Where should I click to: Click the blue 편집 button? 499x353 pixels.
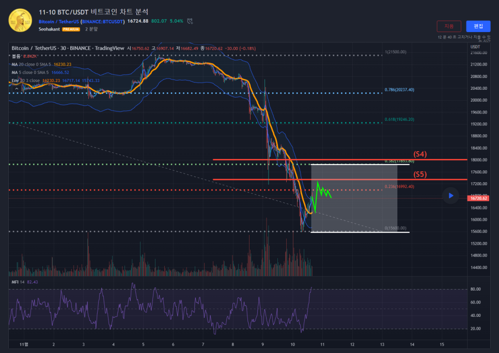point(478,26)
